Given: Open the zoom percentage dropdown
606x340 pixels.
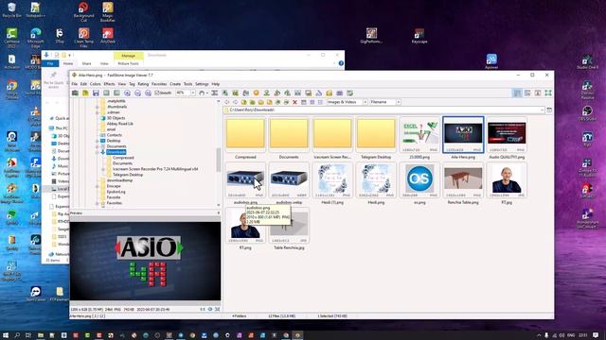Looking at the screenshot, I should tap(193, 93).
